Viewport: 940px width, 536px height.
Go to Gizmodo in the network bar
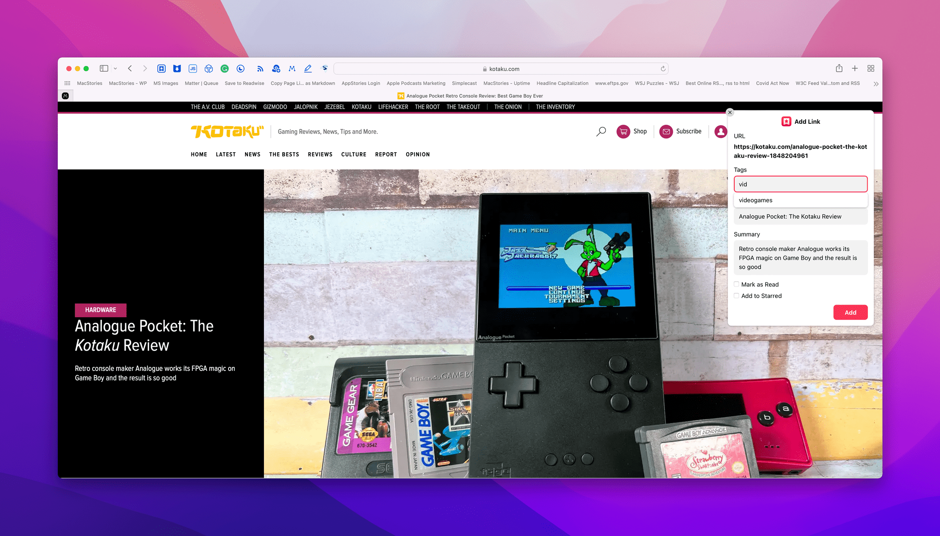click(x=275, y=107)
